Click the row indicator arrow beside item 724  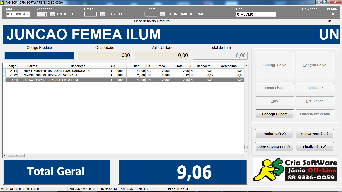4,80
